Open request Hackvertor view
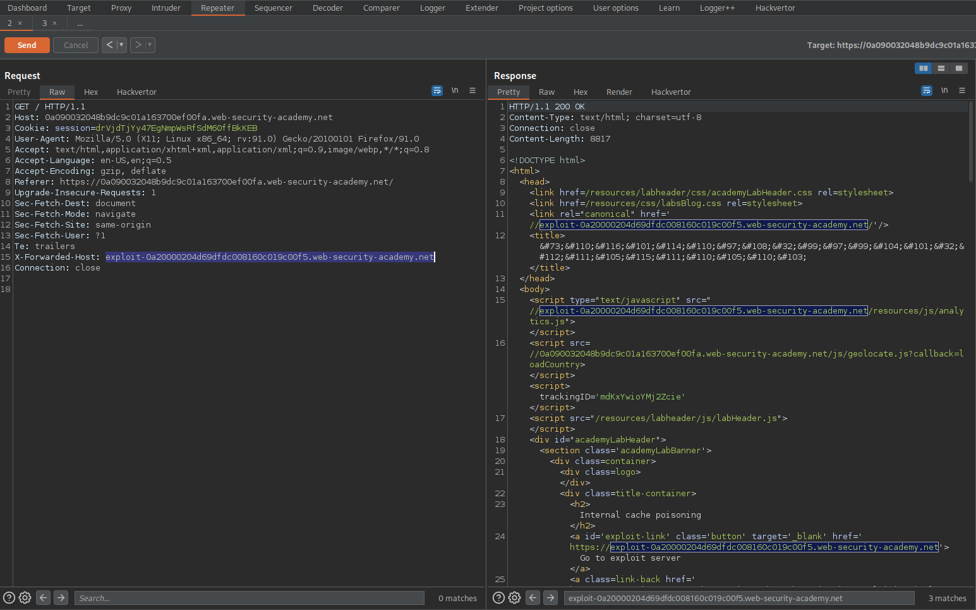The width and height of the screenshot is (976, 610). coord(136,92)
